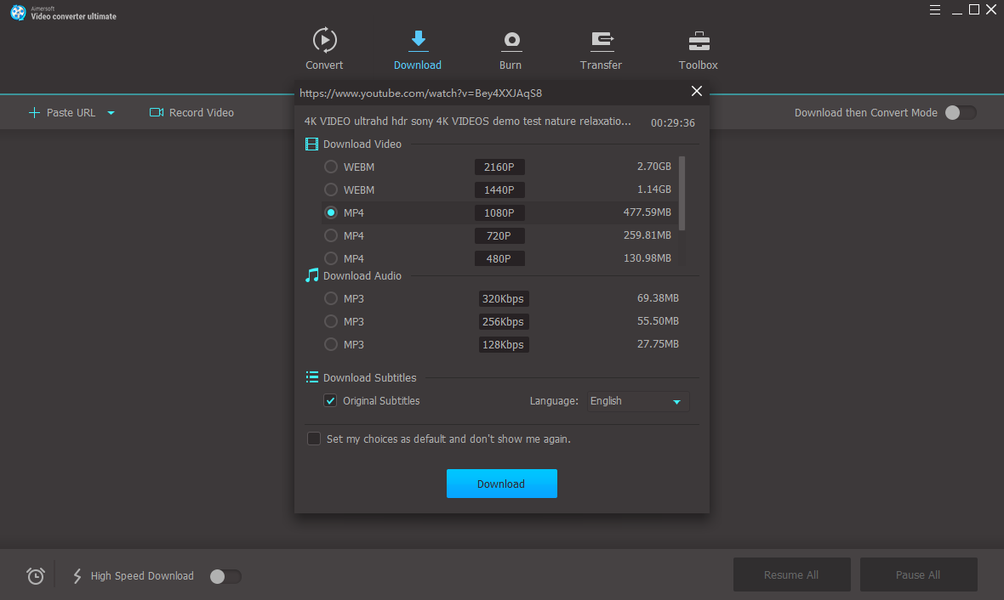Click the Download Audio music note icon

[311, 275]
